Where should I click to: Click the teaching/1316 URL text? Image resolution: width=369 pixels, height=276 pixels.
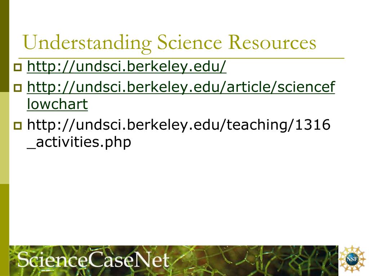tap(179, 124)
